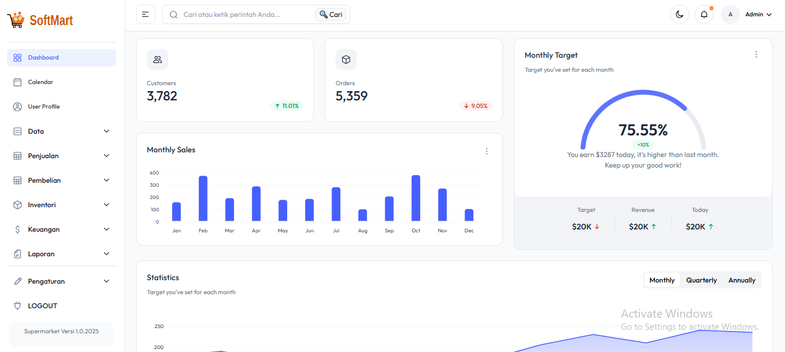This screenshot has width=785, height=352.
Task: Click the hamburger menu toggle
Action: [x=145, y=14]
